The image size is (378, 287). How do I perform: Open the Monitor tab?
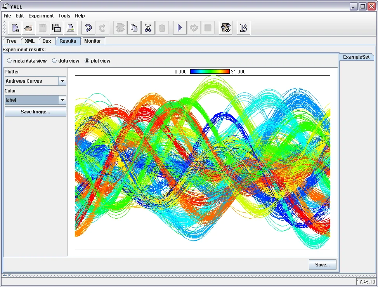(93, 41)
